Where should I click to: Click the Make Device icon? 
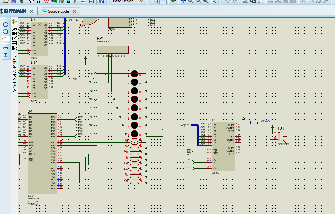[x=311, y=1]
